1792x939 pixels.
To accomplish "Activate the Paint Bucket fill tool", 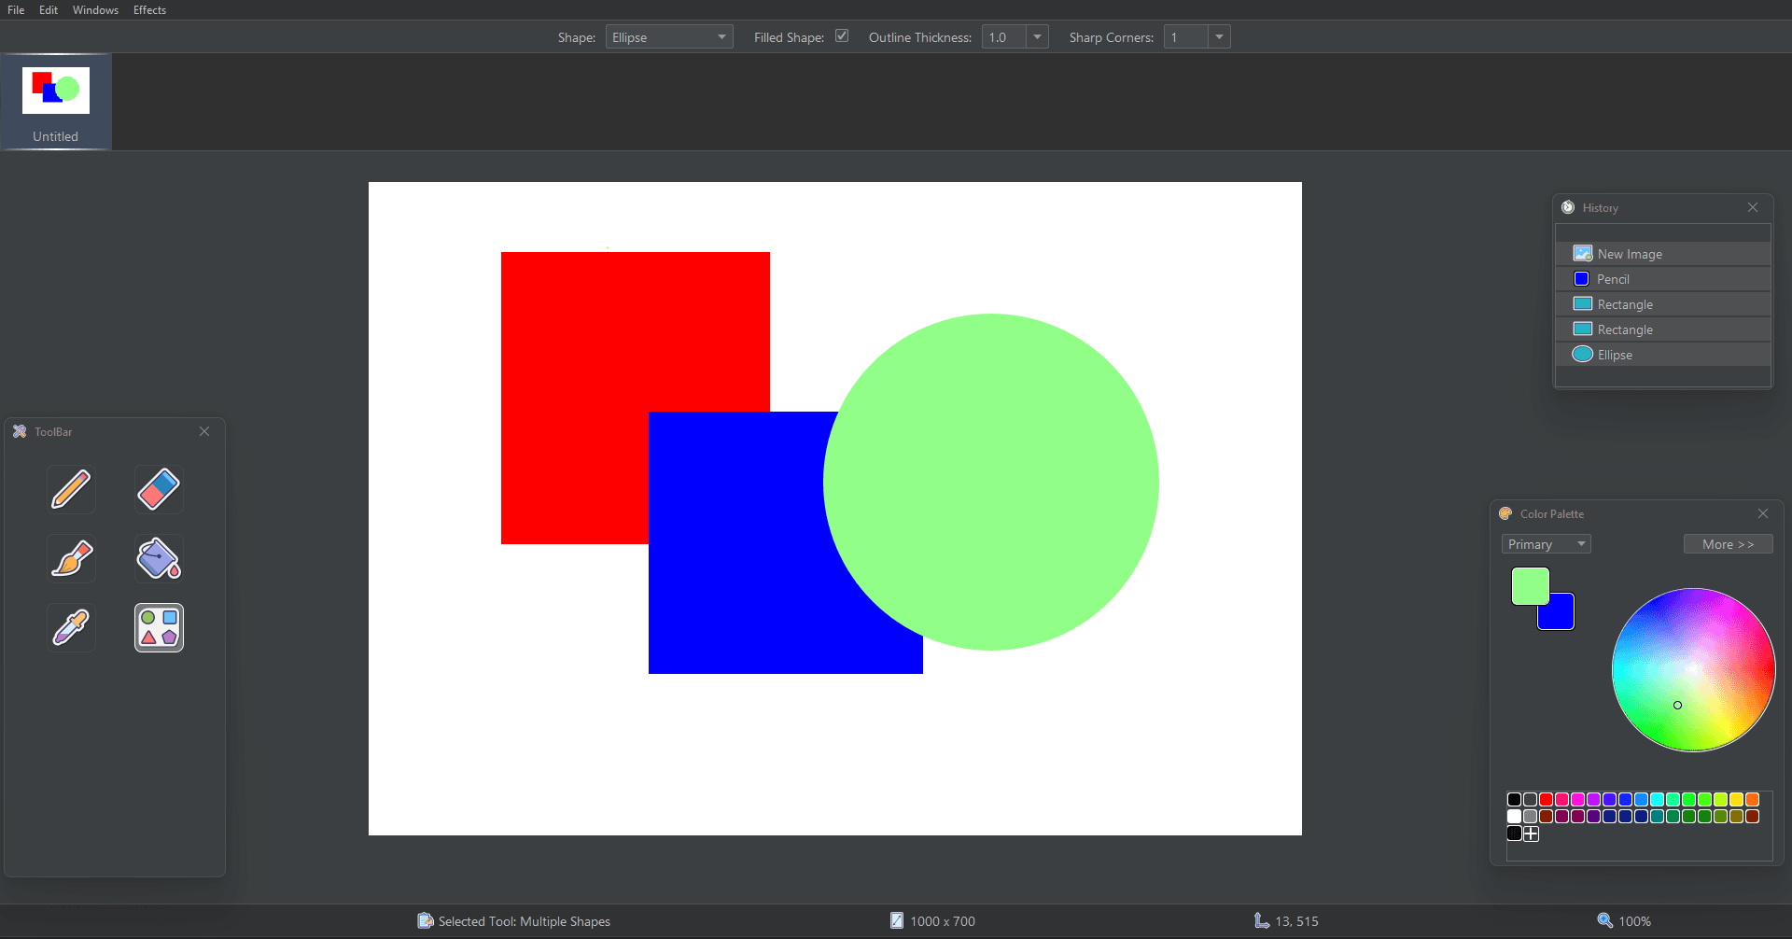I will tap(159, 558).
